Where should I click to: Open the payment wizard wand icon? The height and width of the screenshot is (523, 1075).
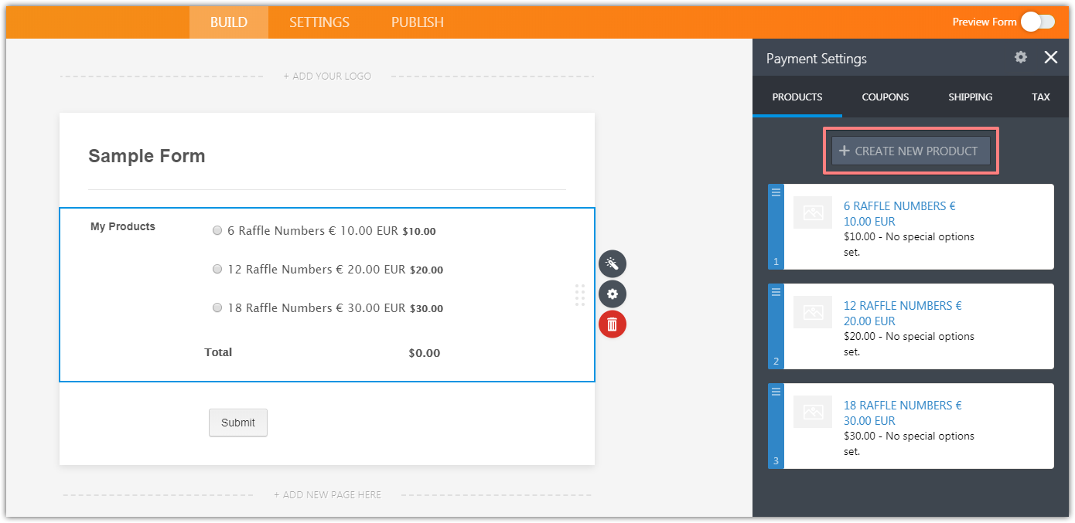point(612,264)
